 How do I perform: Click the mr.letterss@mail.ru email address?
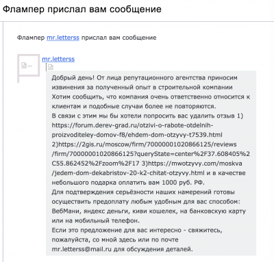82,249
